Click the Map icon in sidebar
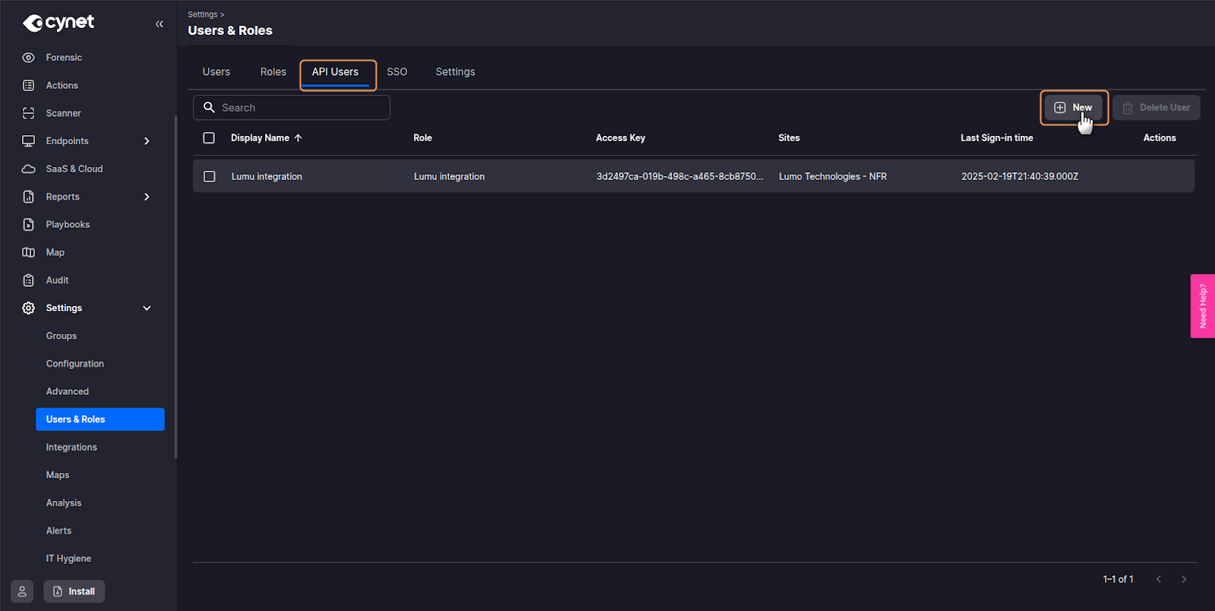The width and height of the screenshot is (1215, 611). [29, 252]
